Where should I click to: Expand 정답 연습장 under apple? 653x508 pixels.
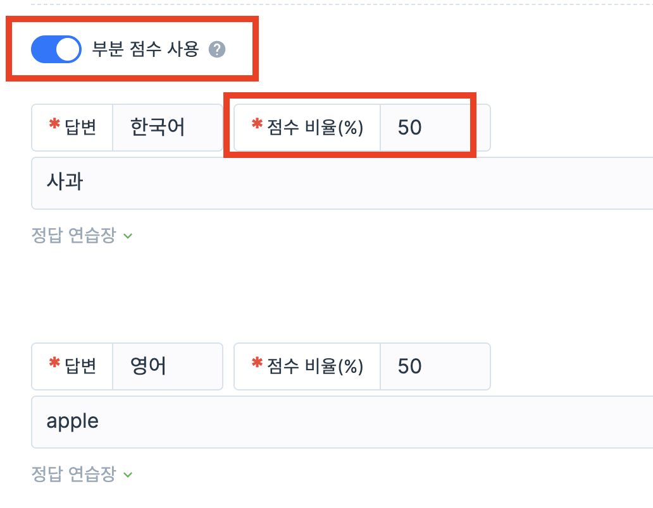point(73,475)
